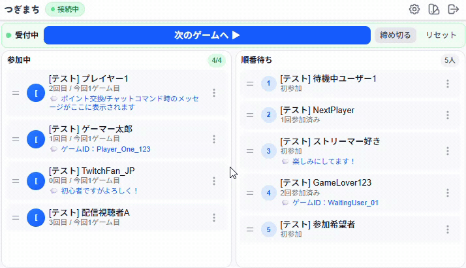Click the 受付中 status indicator

tap(22, 35)
